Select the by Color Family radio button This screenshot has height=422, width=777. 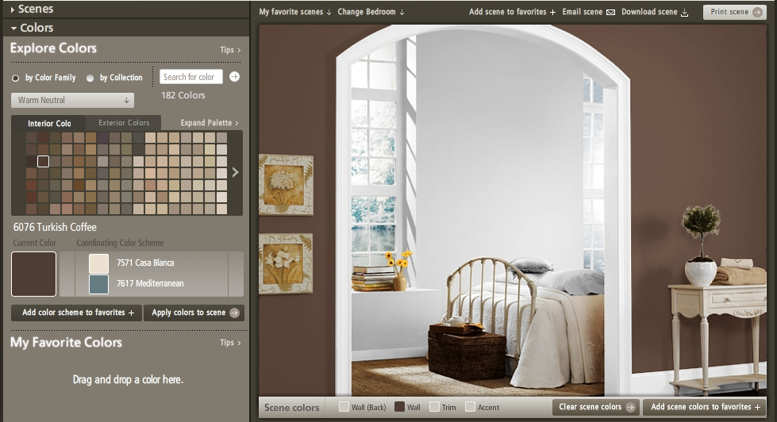(x=16, y=79)
